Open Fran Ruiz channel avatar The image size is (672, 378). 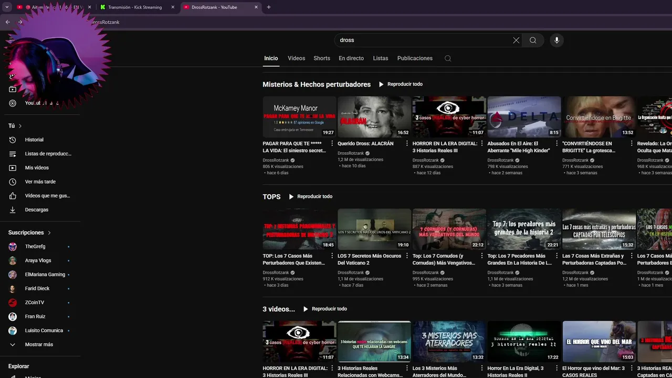click(x=13, y=317)
